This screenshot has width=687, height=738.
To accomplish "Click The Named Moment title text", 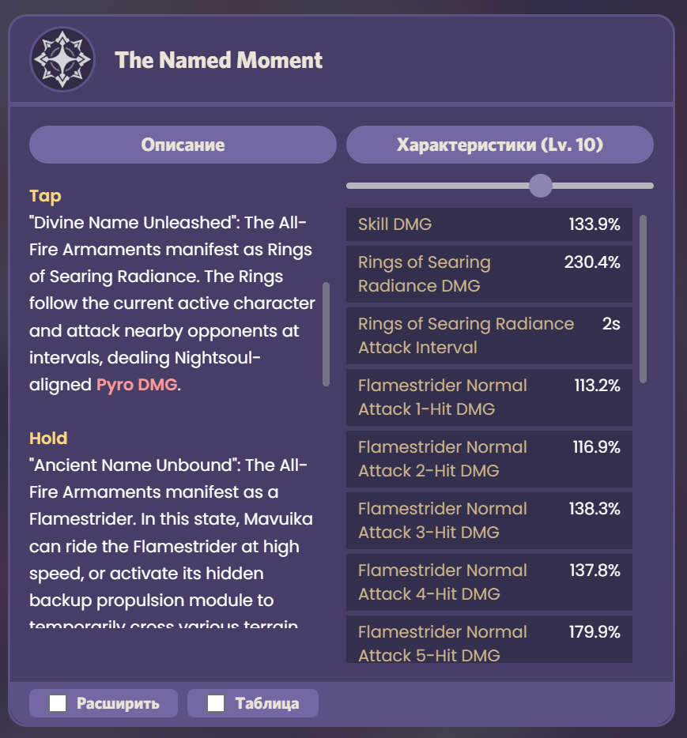I will click(219, 60).
